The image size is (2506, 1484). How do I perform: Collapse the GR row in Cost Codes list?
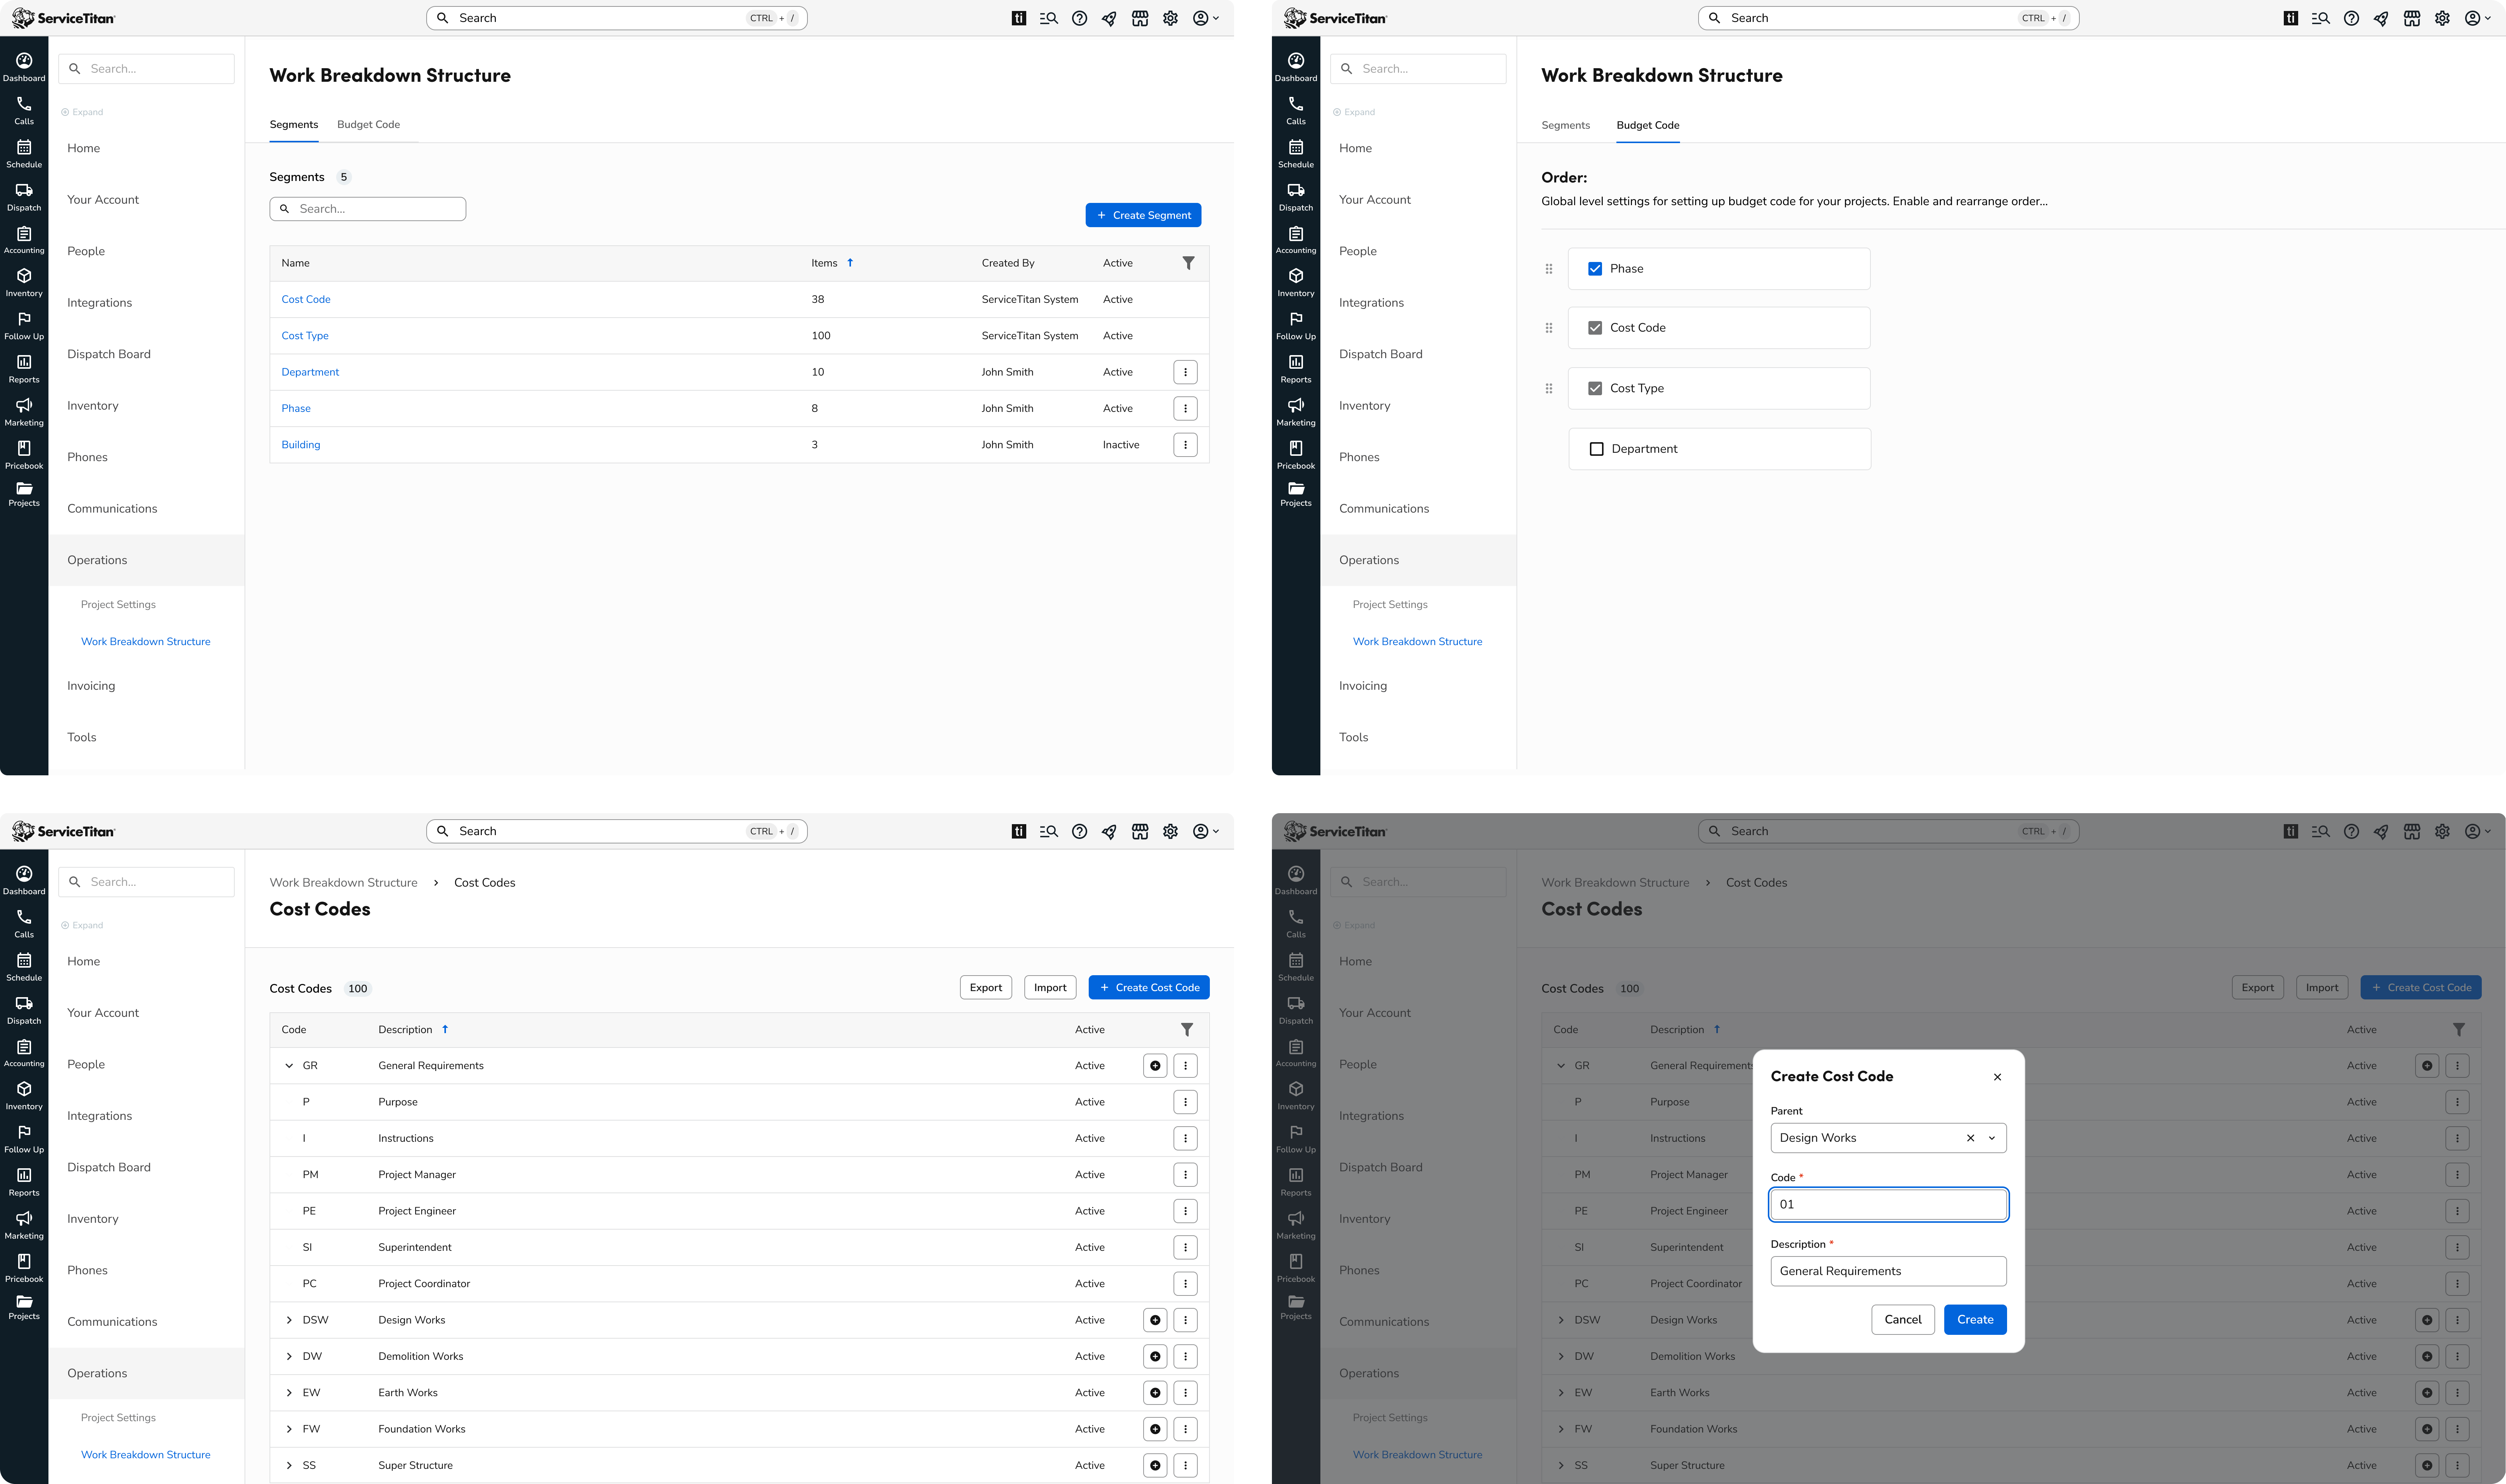tap(289, 1066)
